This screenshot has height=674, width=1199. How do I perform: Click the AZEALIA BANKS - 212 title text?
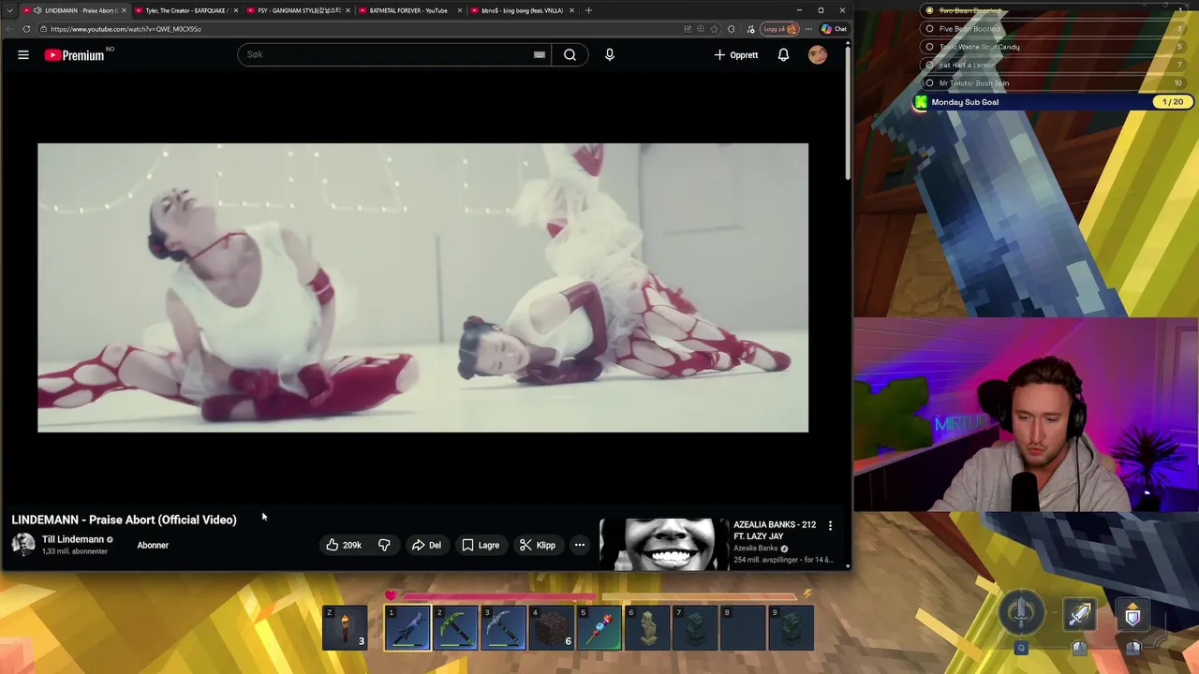775,530
